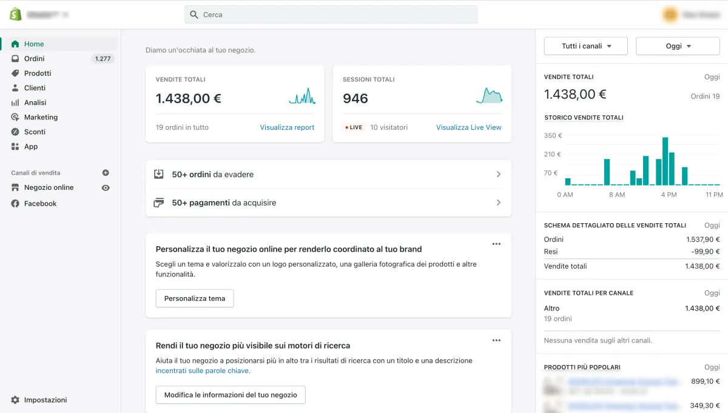This screenshot has width=728, height=413.
Task: Add sales channel with plus icon
Action: pos(106,173)
